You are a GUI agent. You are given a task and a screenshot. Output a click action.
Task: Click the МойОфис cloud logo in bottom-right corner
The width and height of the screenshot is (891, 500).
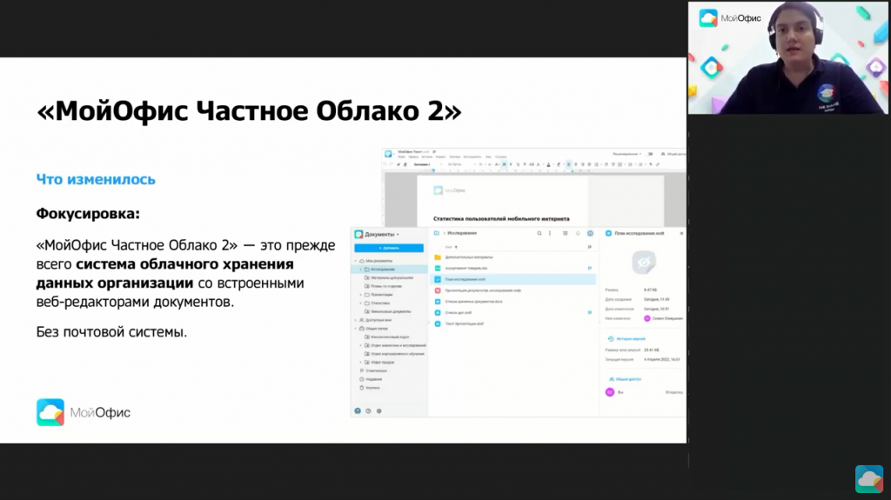[869, 479]
